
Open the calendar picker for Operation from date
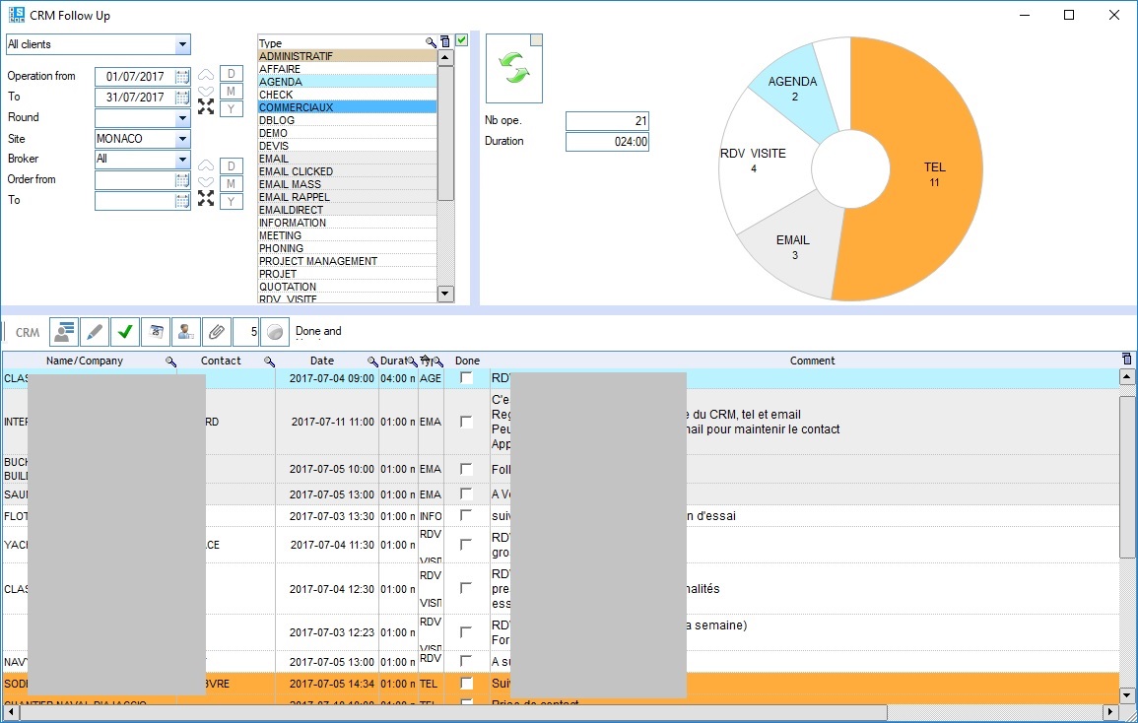[182, 77]
